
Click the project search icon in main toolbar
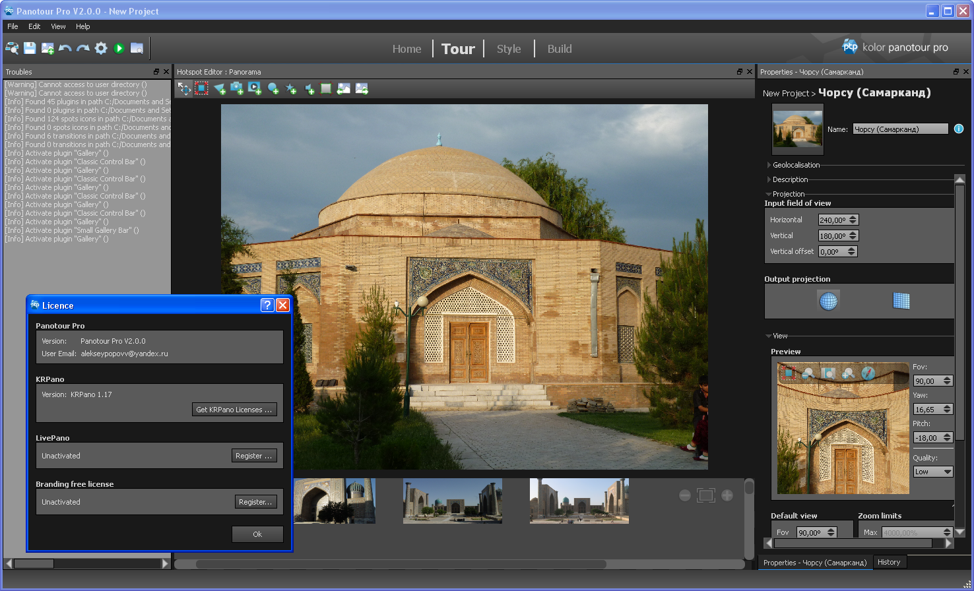(12, 48)
